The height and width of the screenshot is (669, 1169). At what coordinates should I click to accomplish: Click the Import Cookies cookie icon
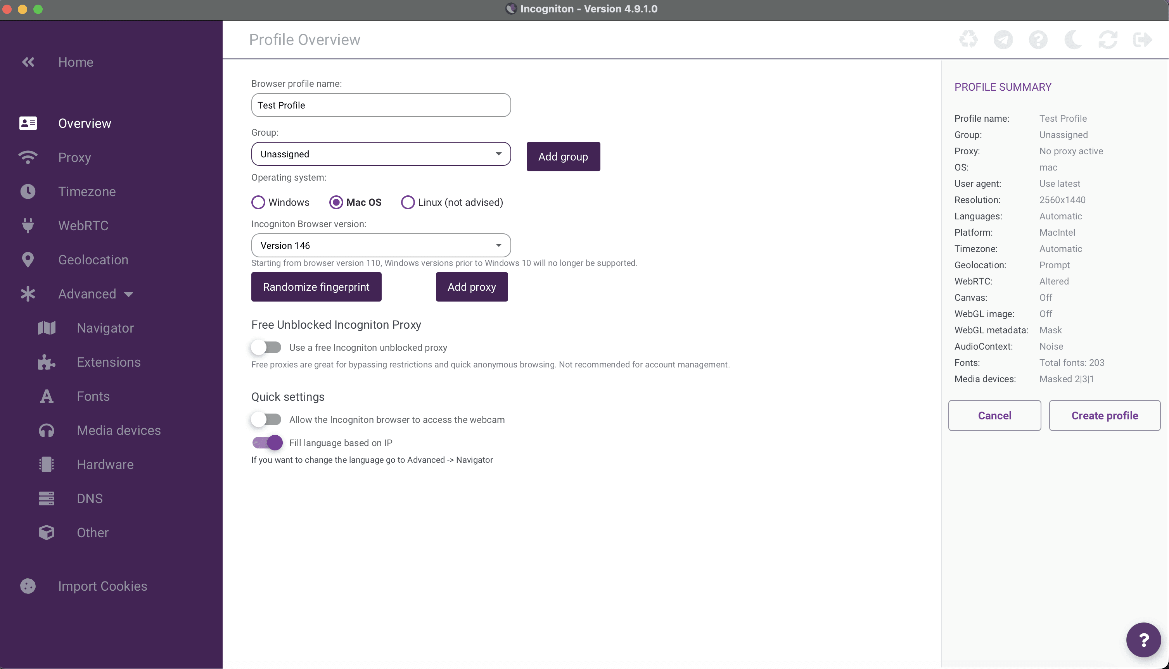point(28,586)
